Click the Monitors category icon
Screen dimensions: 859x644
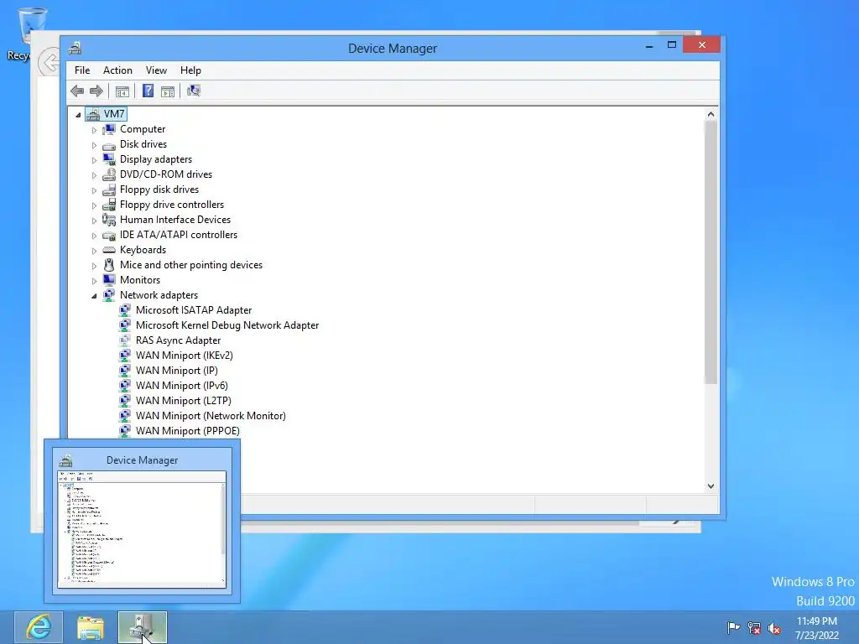[109, 280]
